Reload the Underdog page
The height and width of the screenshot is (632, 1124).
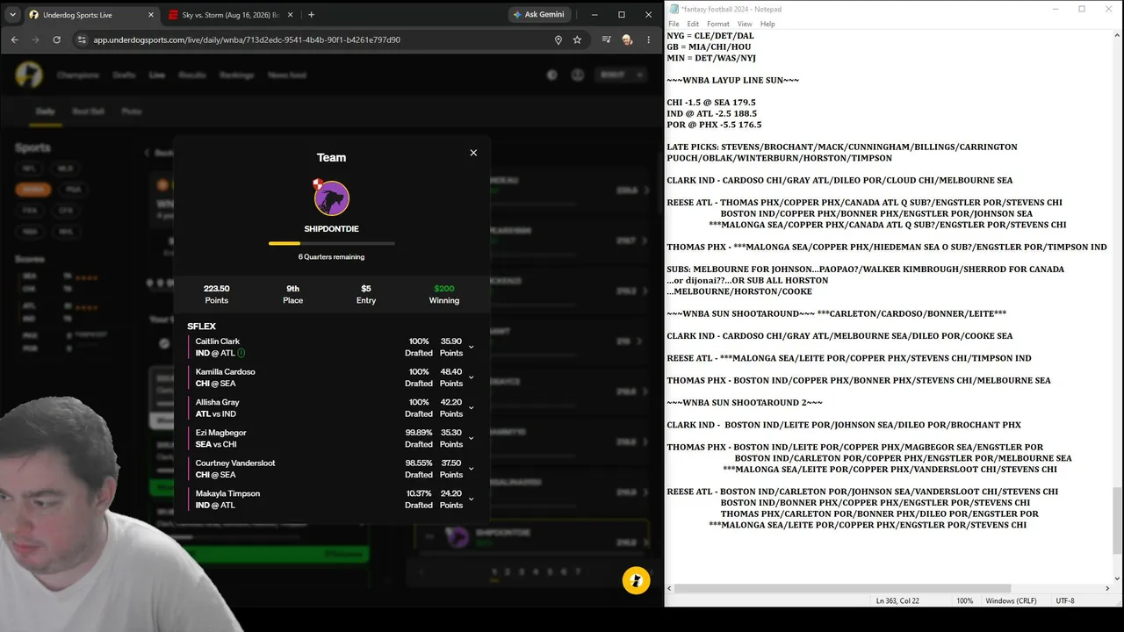click(x=57, y=39)
